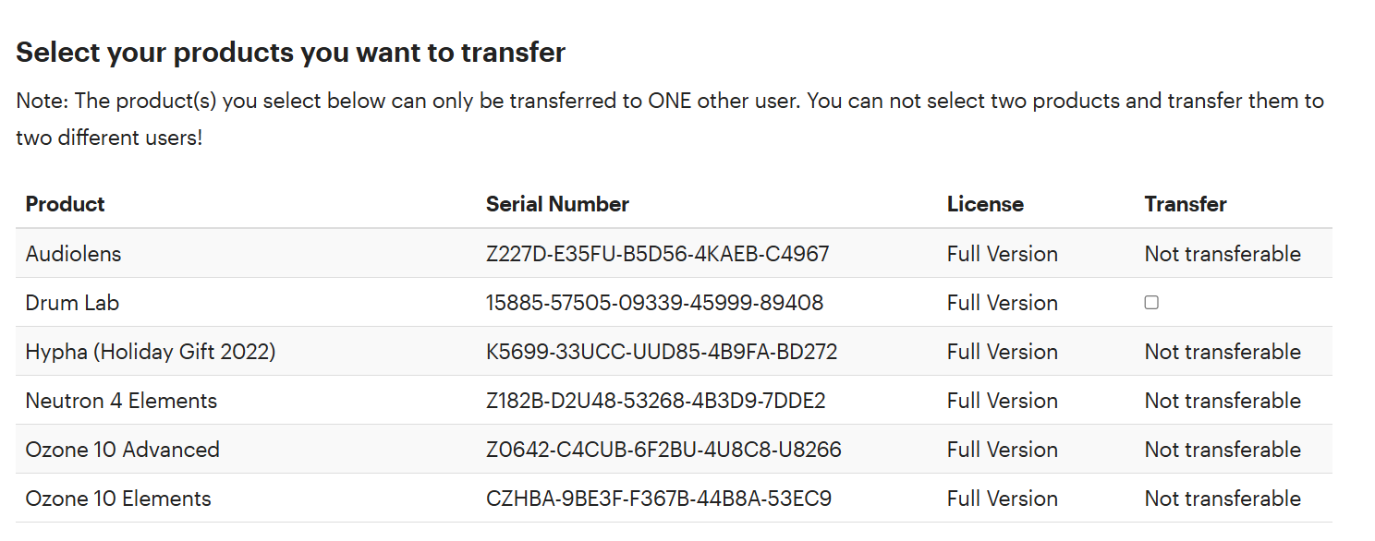
Task: Click the Ozone 10 Elements product name
Action: pyautogui.click(x=118, y=499)
